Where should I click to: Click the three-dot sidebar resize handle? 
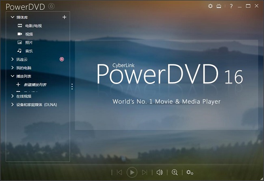[72, 87]
